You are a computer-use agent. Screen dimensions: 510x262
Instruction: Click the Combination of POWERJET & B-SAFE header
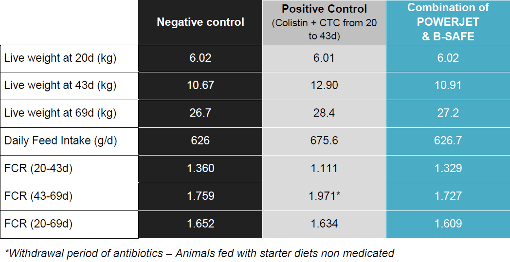click(x=448, y=22)
